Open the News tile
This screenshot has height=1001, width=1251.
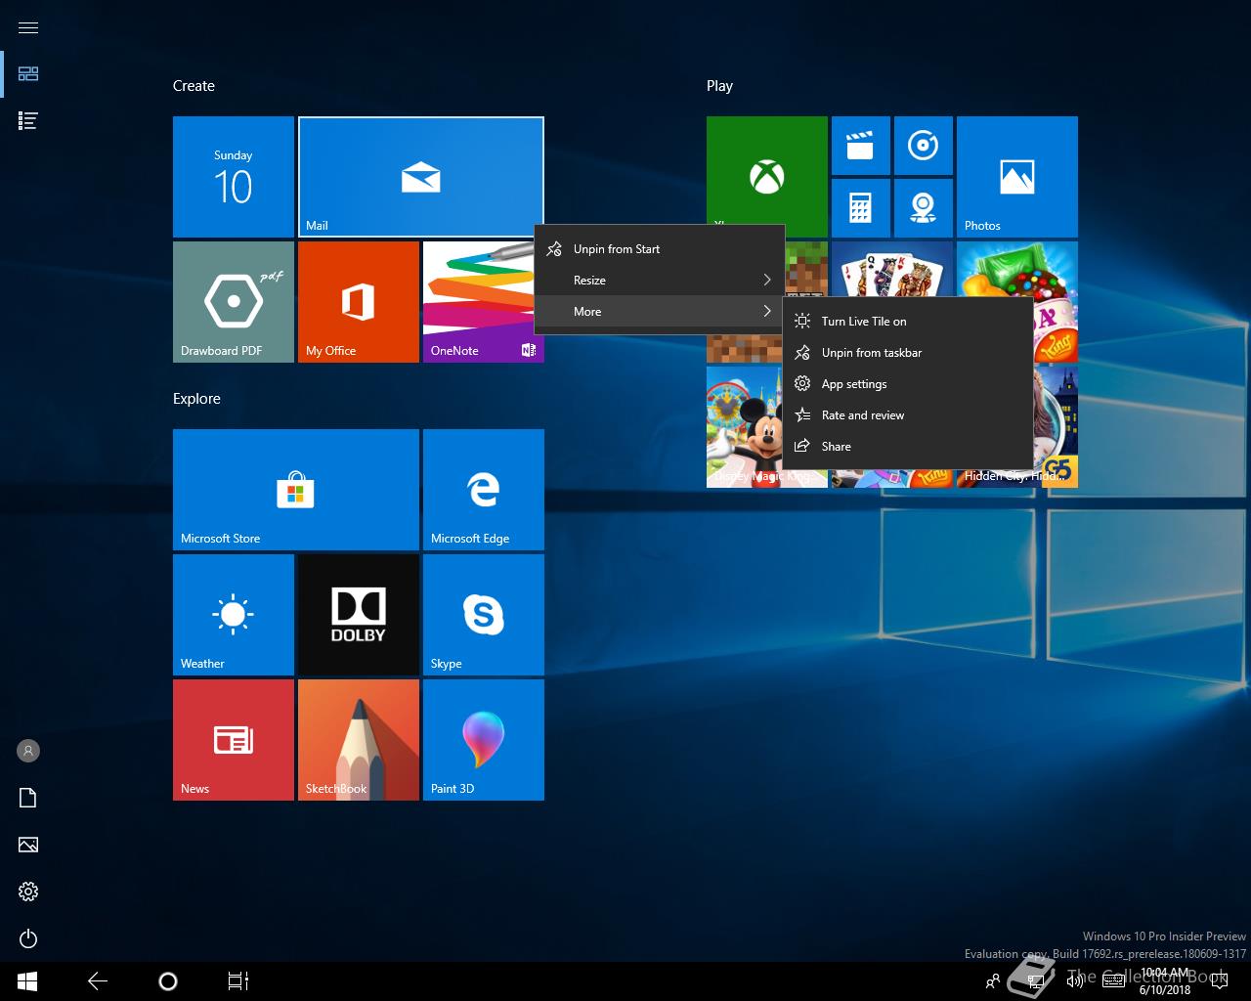pos(234,740)
